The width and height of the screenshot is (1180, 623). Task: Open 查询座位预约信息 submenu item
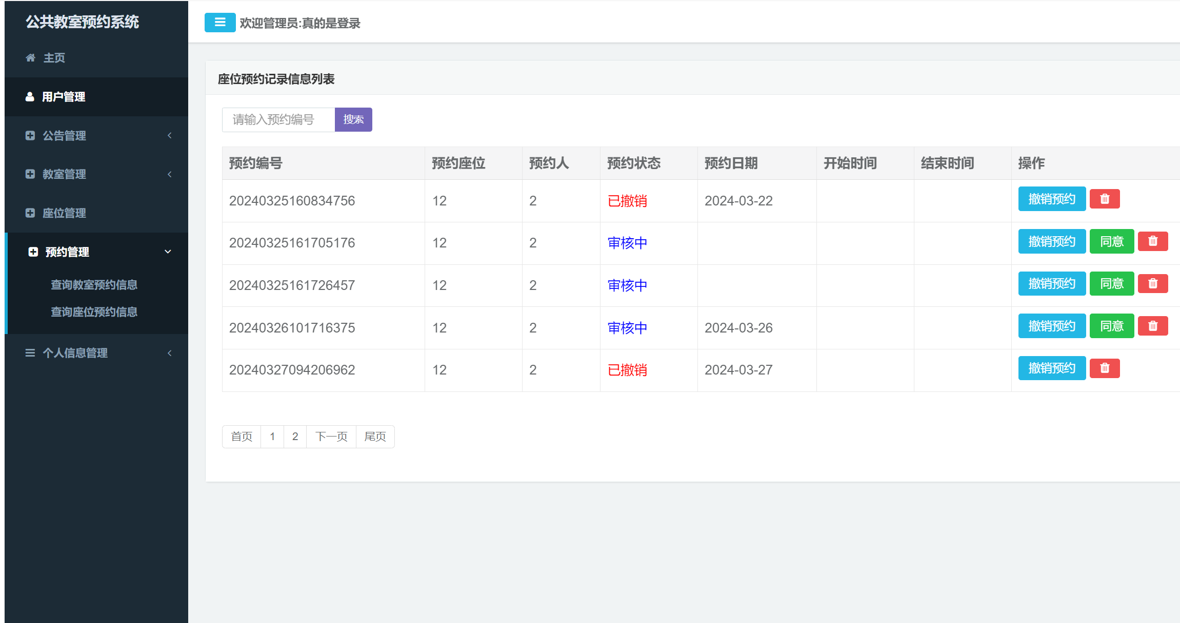point(94,312)
